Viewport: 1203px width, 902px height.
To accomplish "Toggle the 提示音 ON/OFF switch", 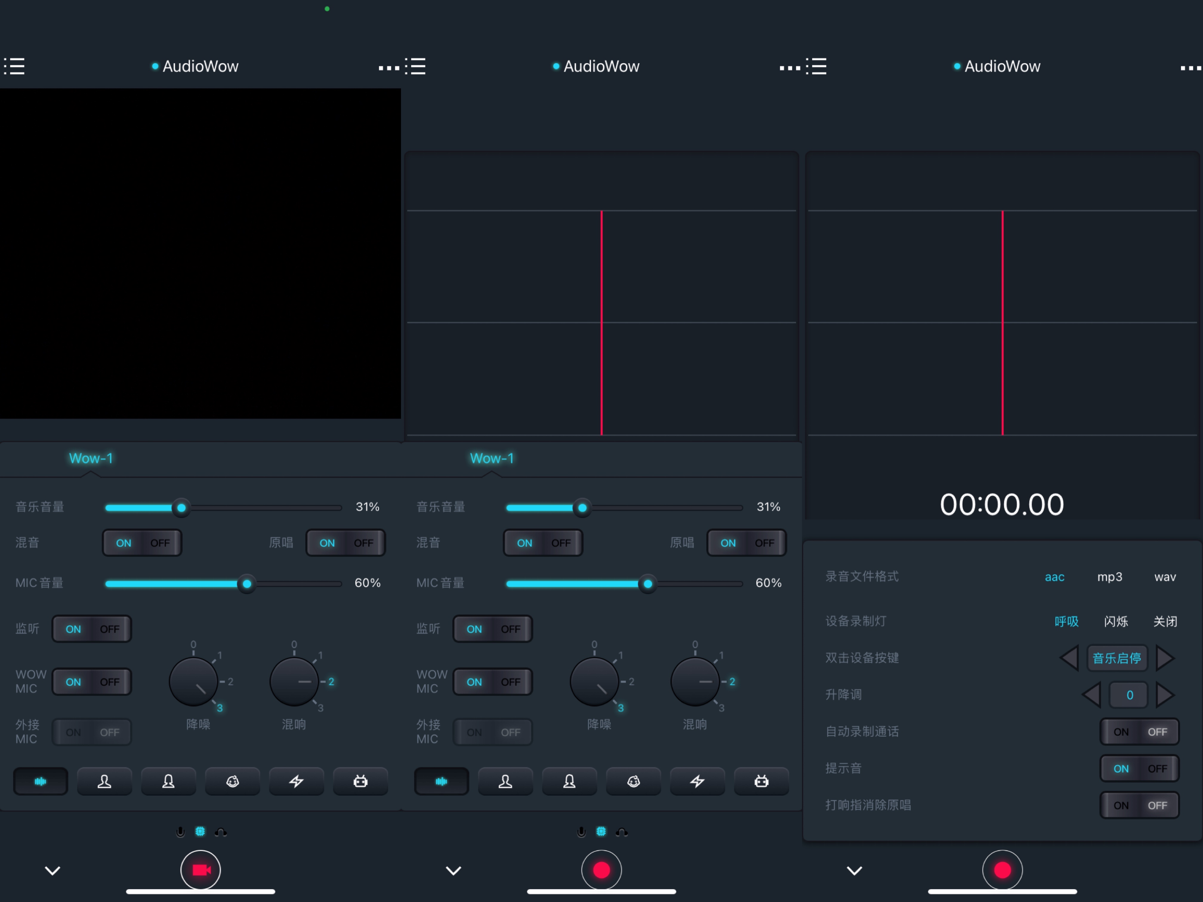I will pyautogui.click(x=1139, y=769).
